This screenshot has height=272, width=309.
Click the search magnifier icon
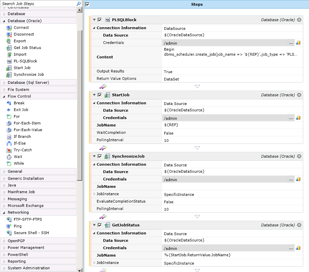click(x=79, y=4)
